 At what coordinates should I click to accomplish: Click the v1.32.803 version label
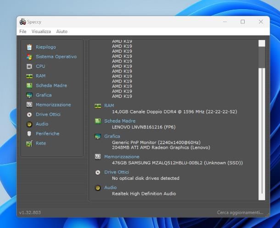(x=30, y=213)
